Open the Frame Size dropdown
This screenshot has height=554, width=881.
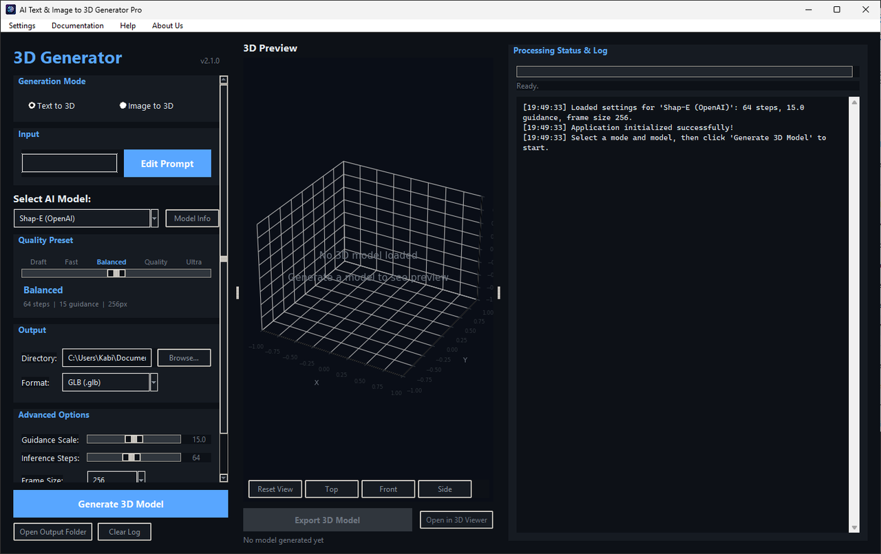142,478
